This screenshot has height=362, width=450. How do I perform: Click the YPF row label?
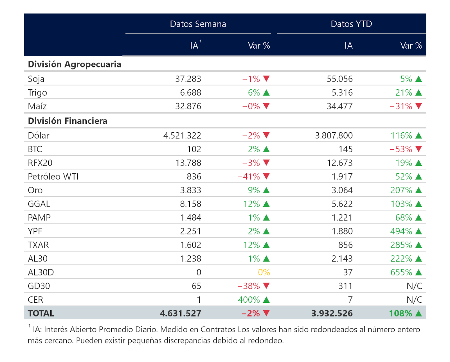35,231
